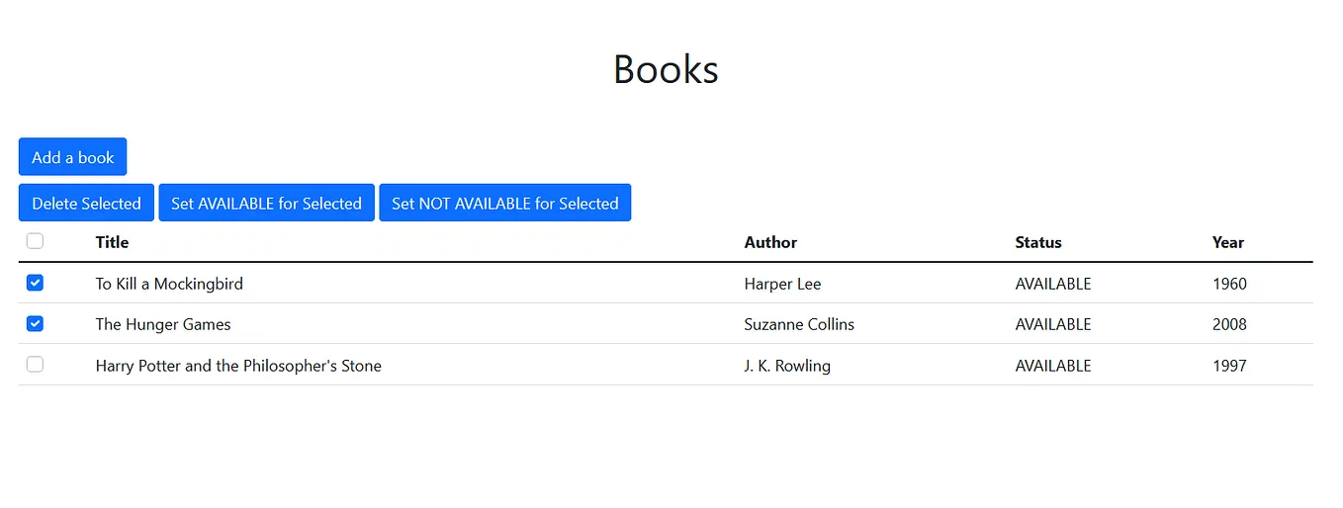Select the Harry Potter row checkbox

pyautogui.click(x=35, y=364)
